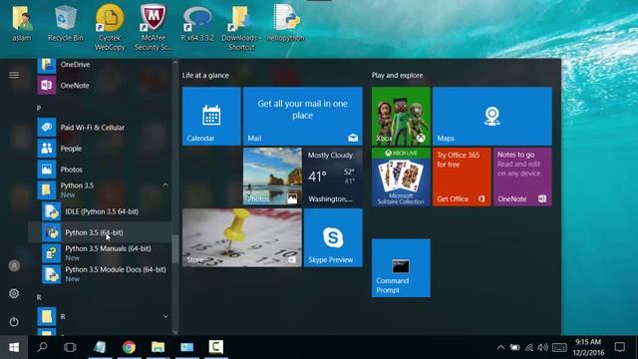The height and width of the screenshot is (359, 638).
Task: Open the Command Prompt tile
Action: (x=401, y=268)
